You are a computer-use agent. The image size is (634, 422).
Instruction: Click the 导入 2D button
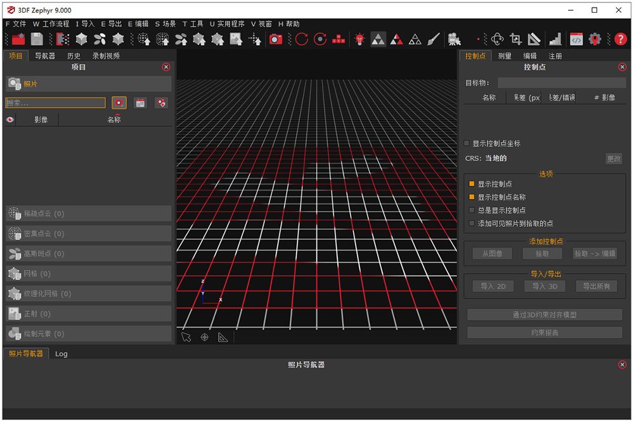pyautogui.click(x=493, y=286)
